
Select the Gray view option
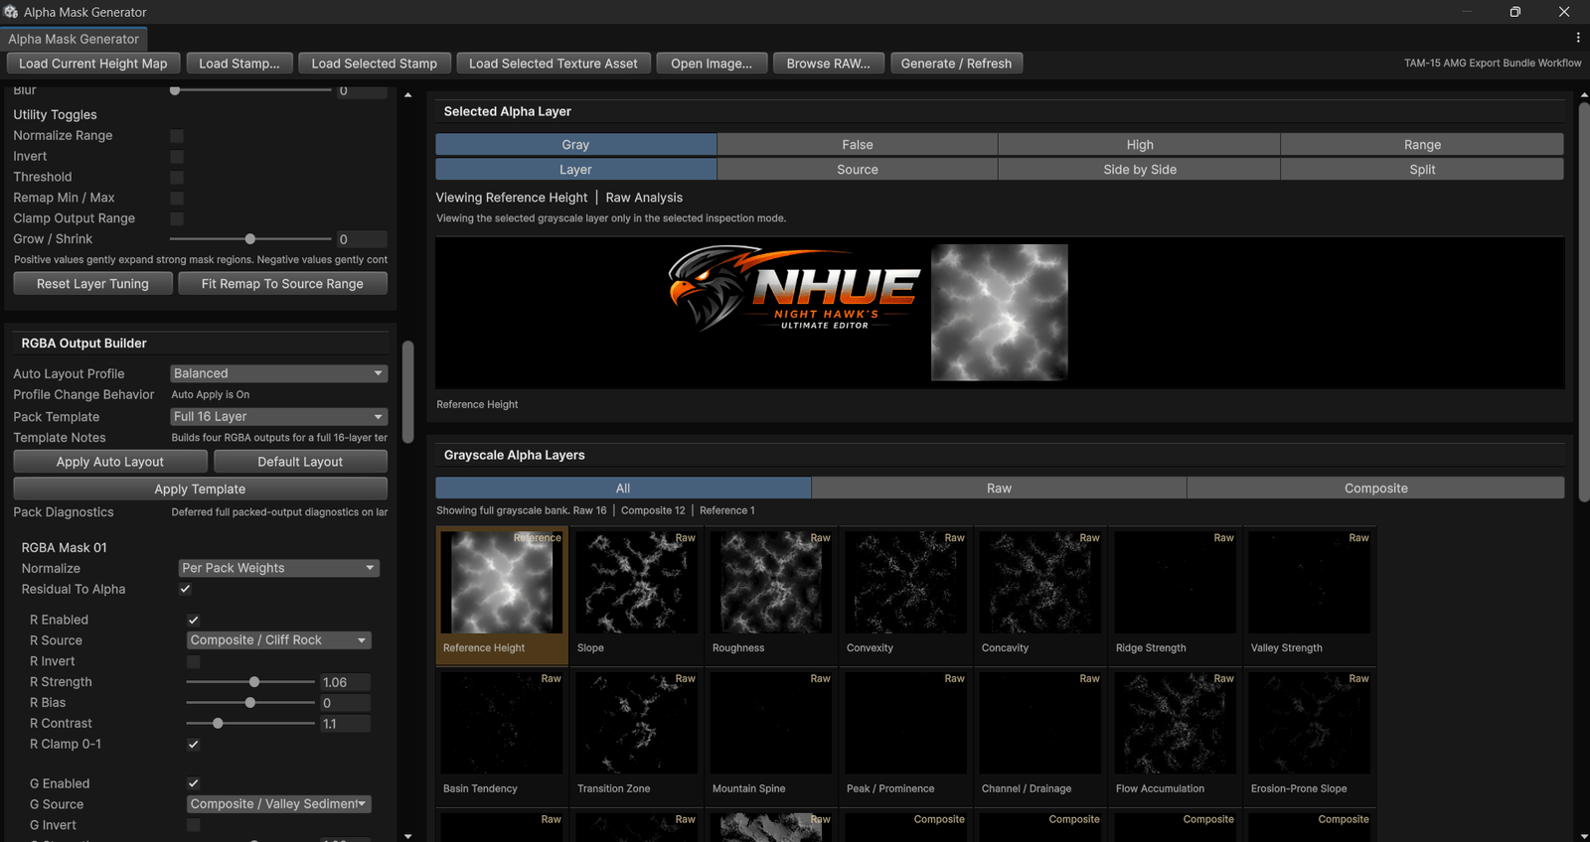(575, 145)
